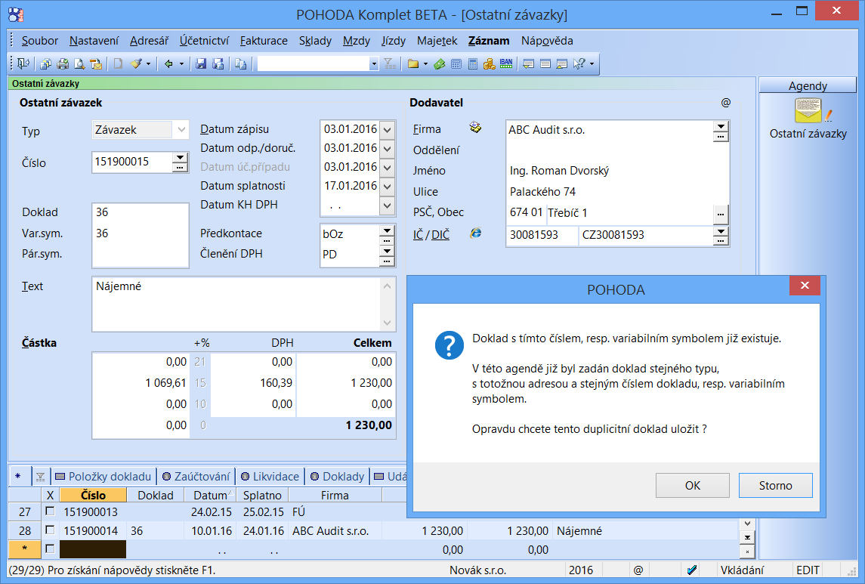Open print preview magnifier icon

[79, 64]
